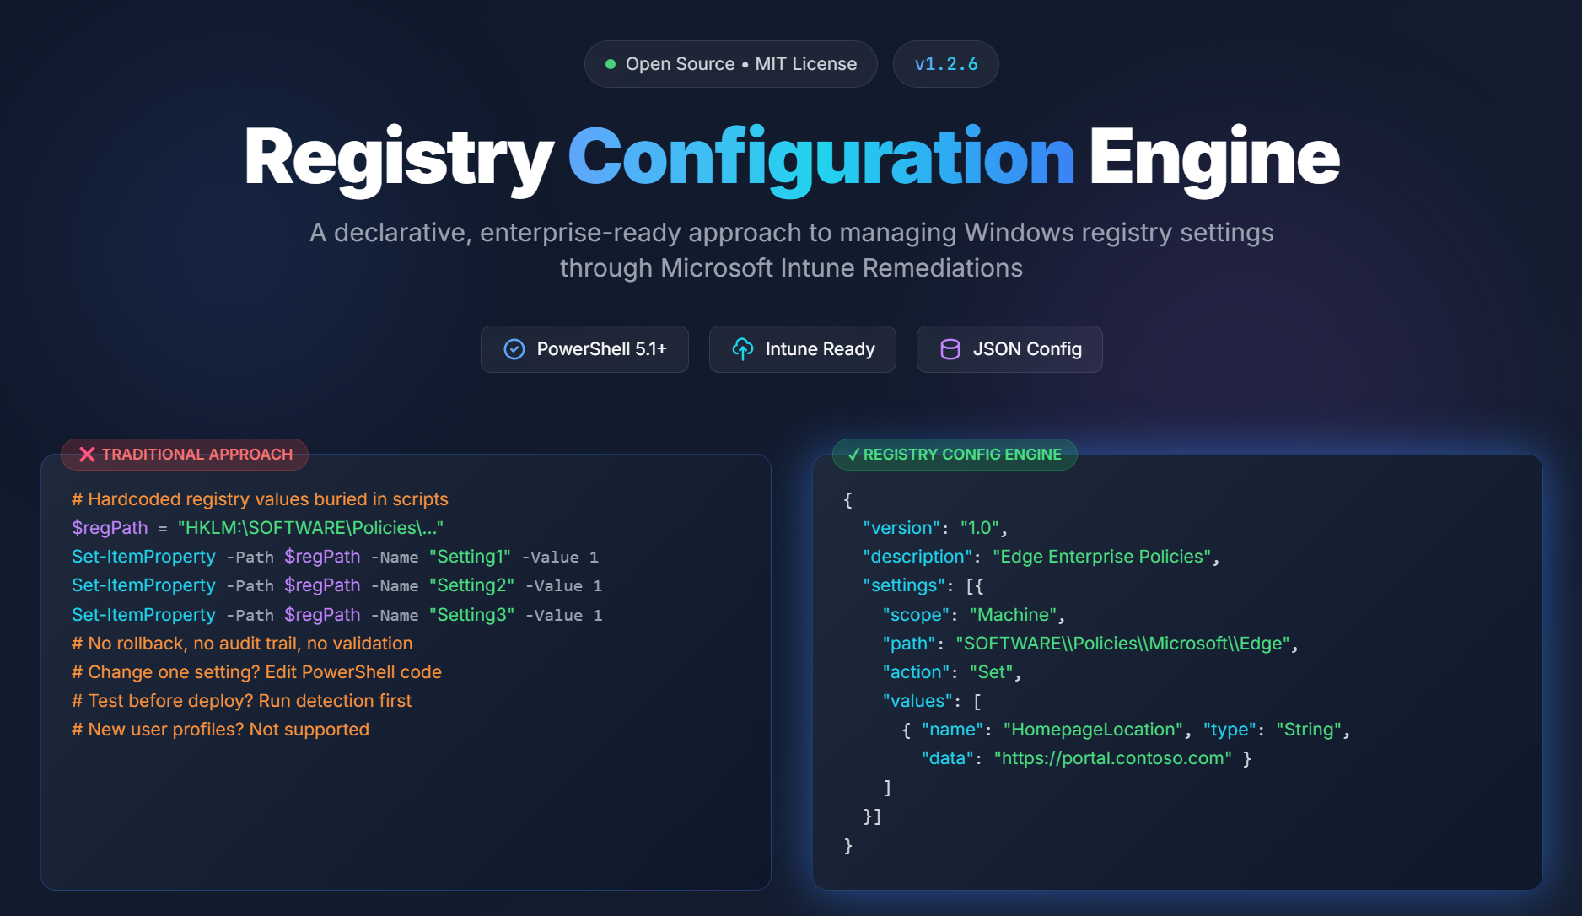Click the PowerShell checkmark circle icon

coord(514,349)
